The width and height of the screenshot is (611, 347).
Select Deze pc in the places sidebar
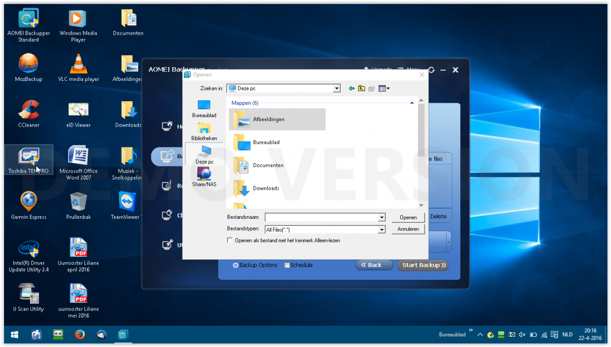pos(204,154)
